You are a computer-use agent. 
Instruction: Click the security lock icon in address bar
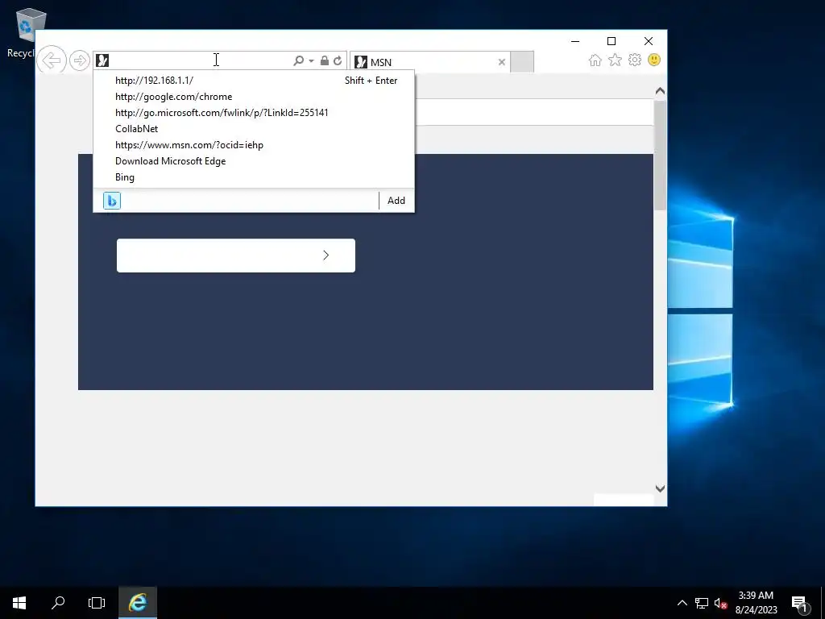click(x=325, y=60)
